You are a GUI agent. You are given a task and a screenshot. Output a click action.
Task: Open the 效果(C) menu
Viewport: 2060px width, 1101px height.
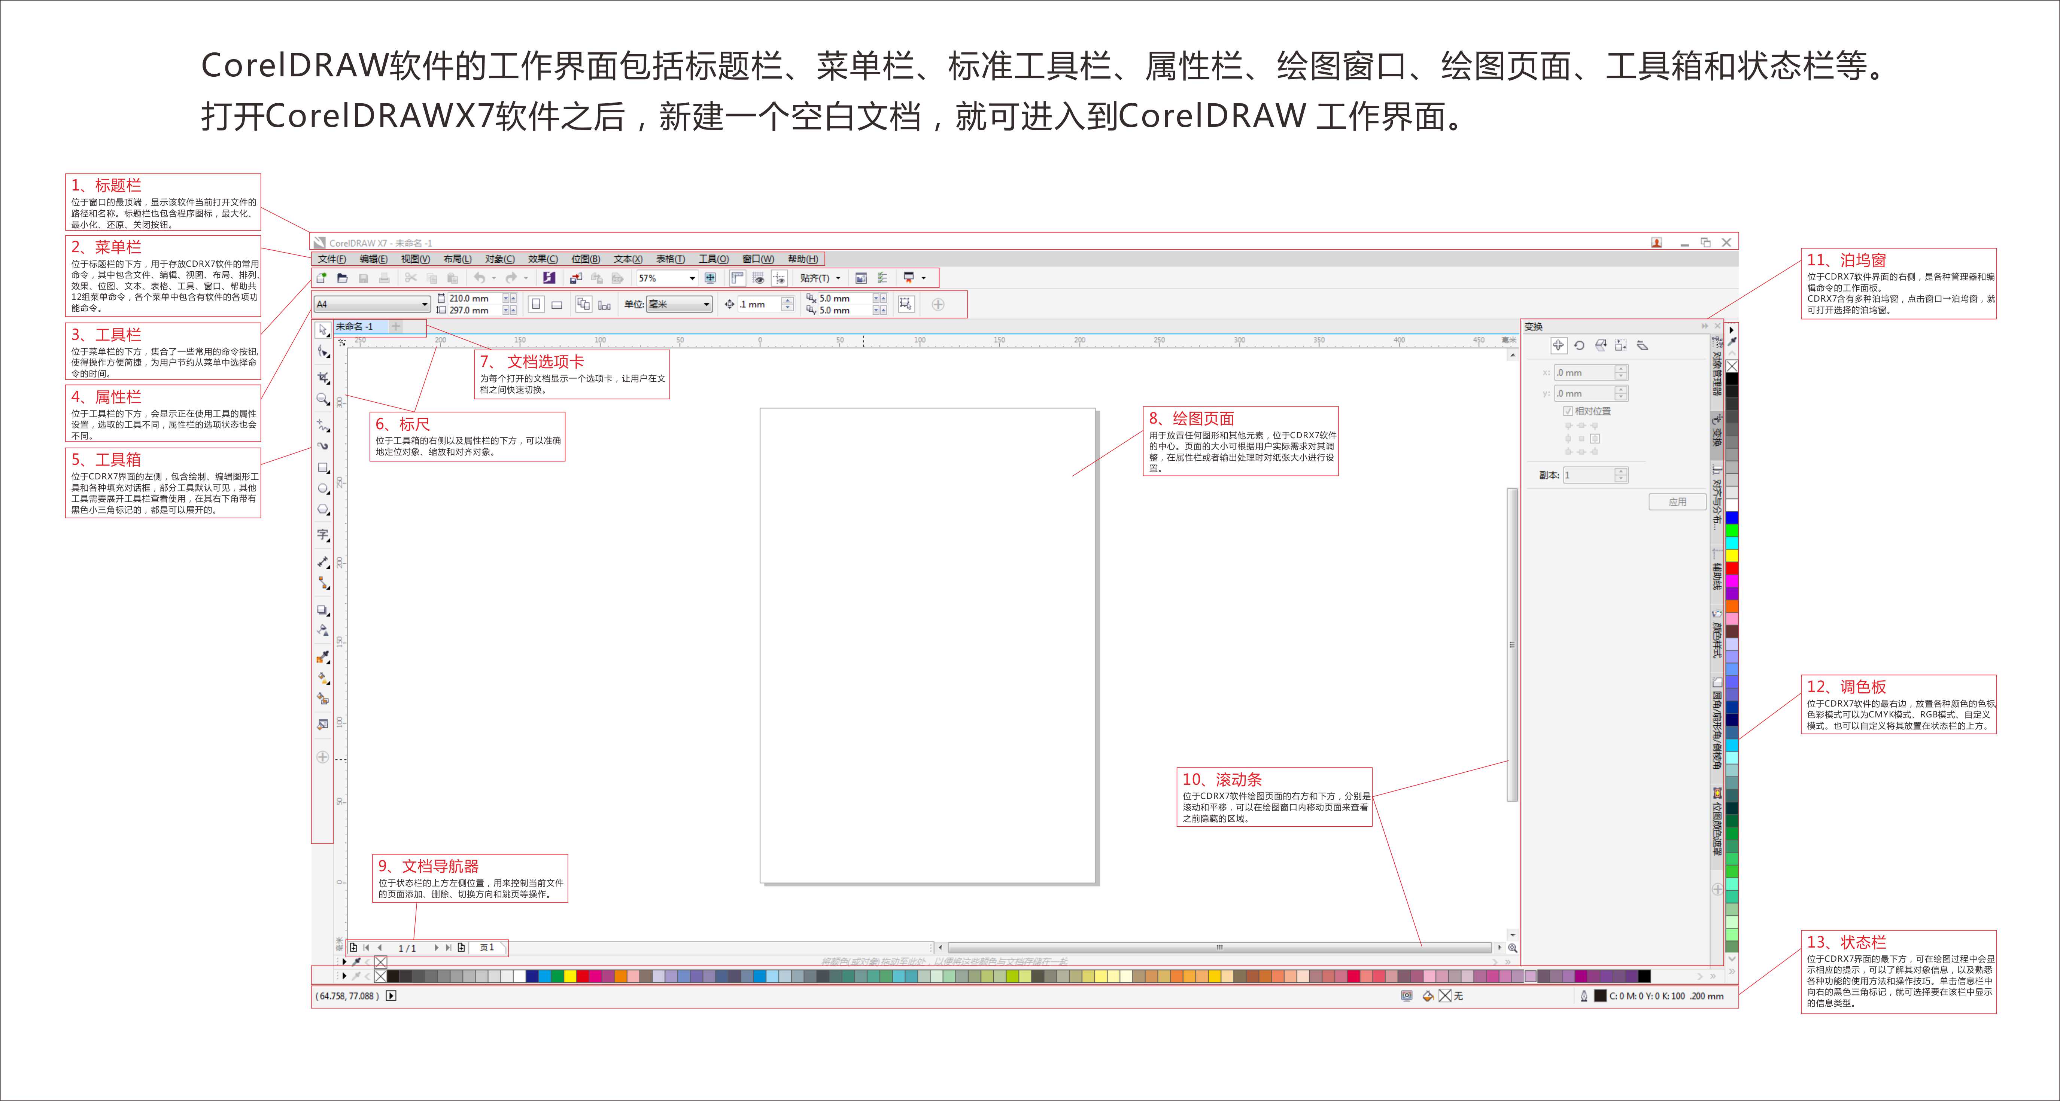(x=542, y=259)
